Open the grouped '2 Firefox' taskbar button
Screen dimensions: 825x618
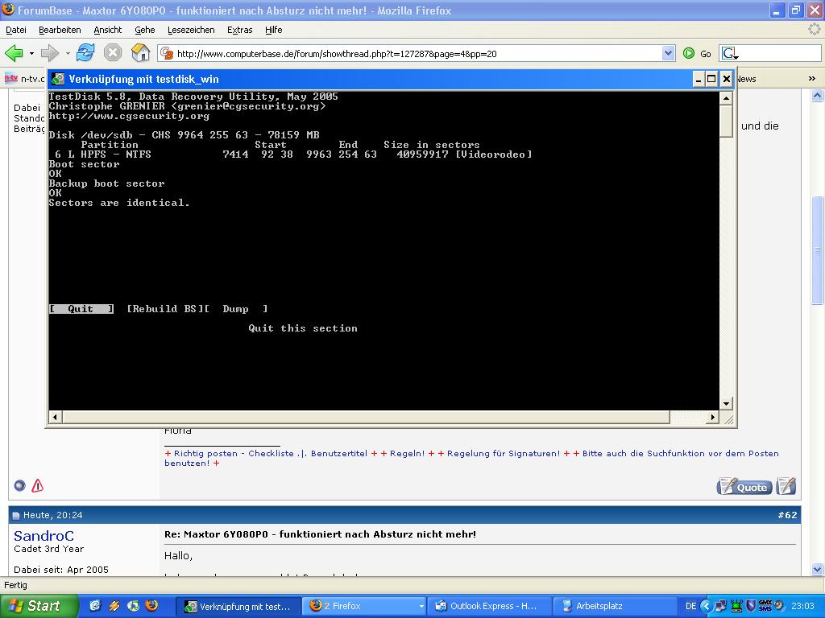pos(365,607)
